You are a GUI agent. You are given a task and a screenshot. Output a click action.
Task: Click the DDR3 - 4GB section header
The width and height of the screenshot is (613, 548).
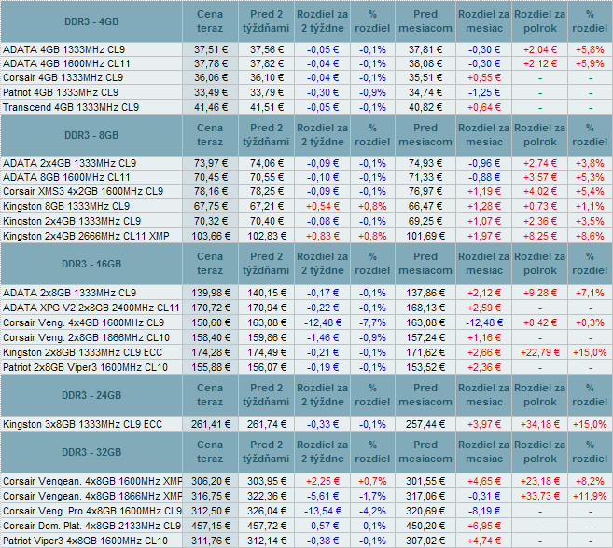point(91,21)
